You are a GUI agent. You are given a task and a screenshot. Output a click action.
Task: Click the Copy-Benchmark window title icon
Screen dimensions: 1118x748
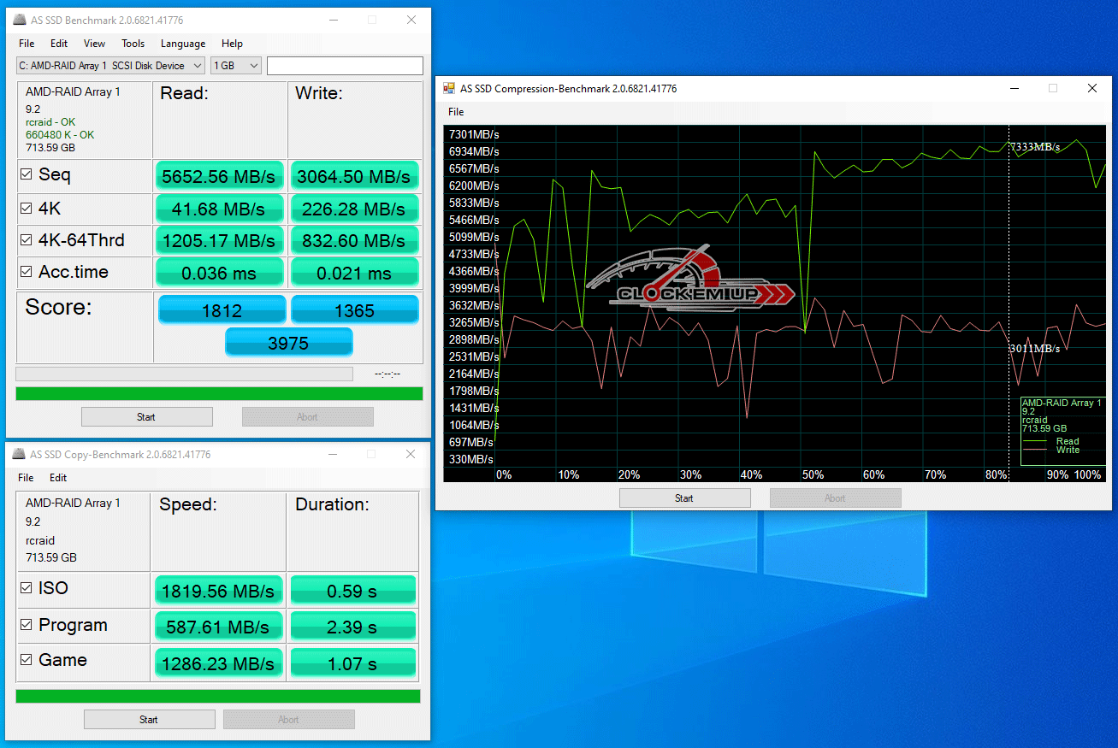click(x=19, y=455)
